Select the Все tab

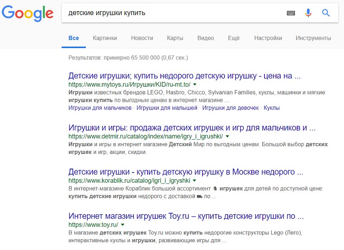click(x=74, y=38)
